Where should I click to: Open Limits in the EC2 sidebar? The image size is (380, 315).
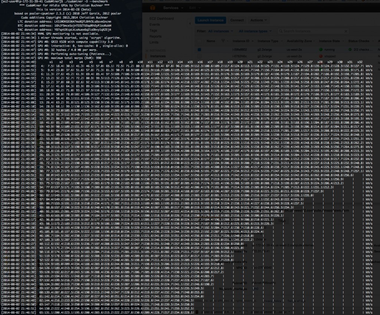point(154,42)
